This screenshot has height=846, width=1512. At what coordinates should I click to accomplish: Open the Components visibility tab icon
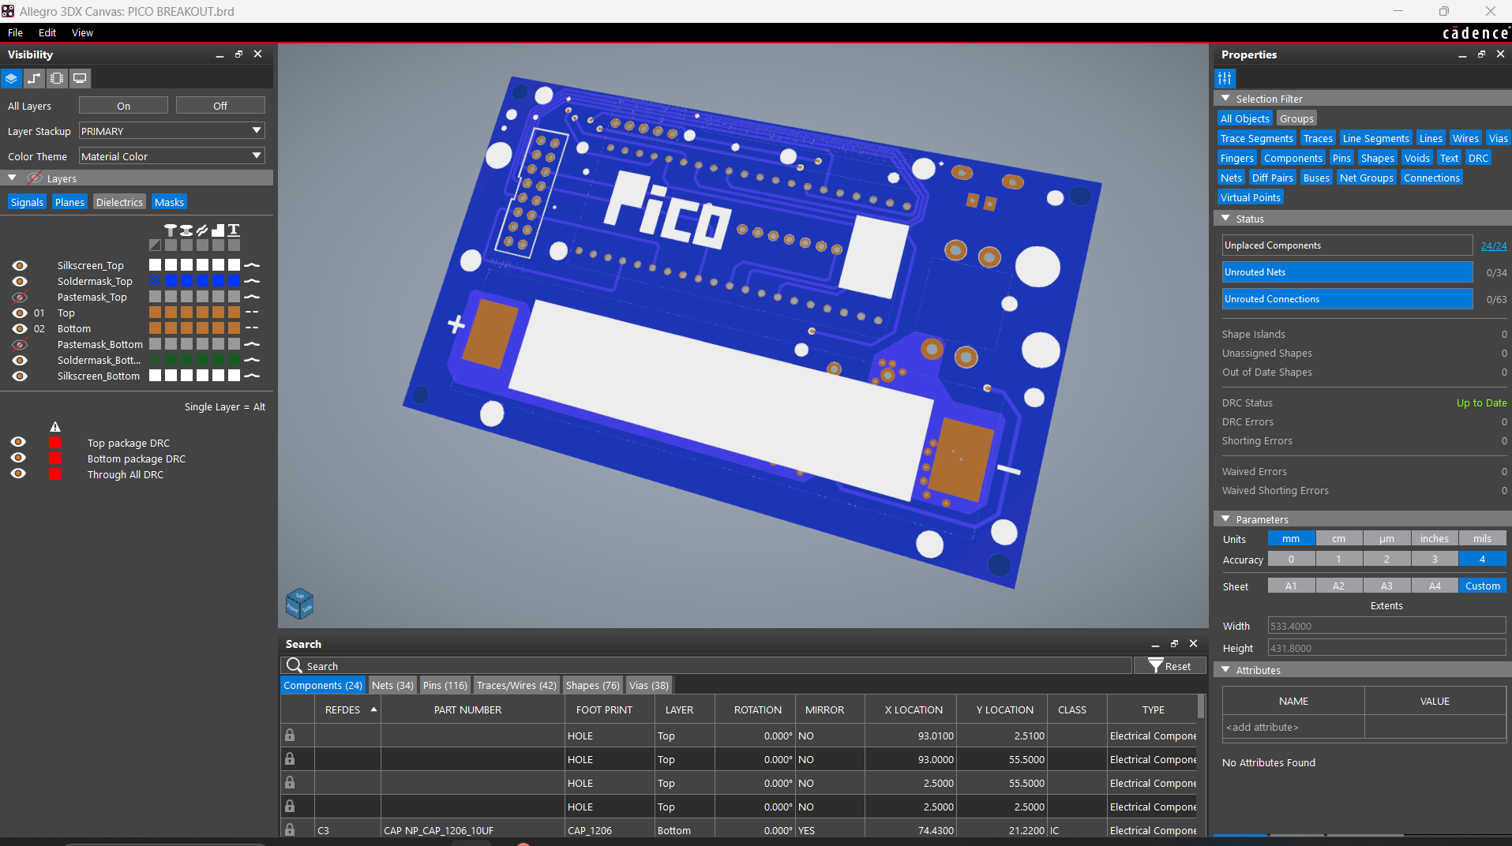tap(57, 78)
